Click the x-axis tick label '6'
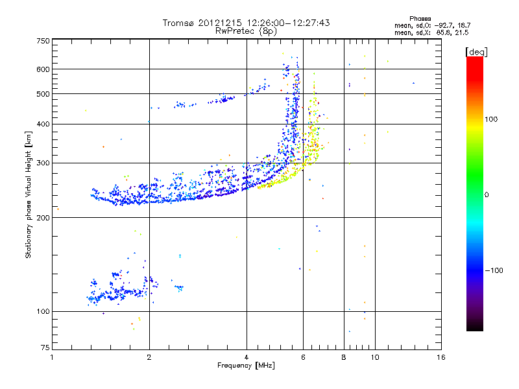 click(303, 357)
